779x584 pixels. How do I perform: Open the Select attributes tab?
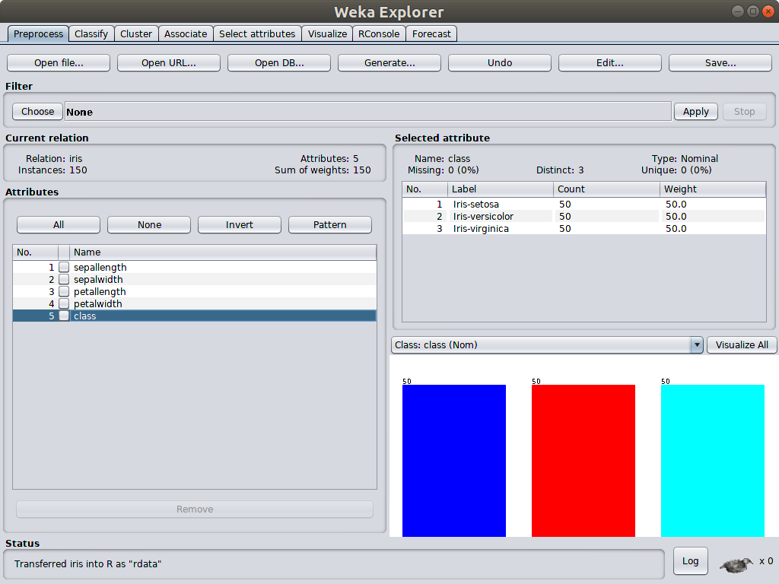pos(257,33)
